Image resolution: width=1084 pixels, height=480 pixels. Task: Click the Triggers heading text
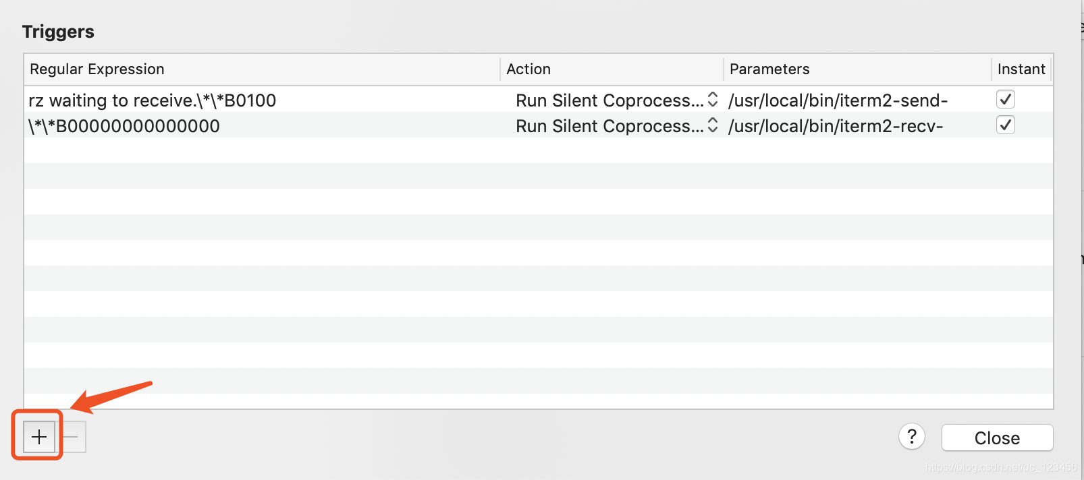(58, 32)
